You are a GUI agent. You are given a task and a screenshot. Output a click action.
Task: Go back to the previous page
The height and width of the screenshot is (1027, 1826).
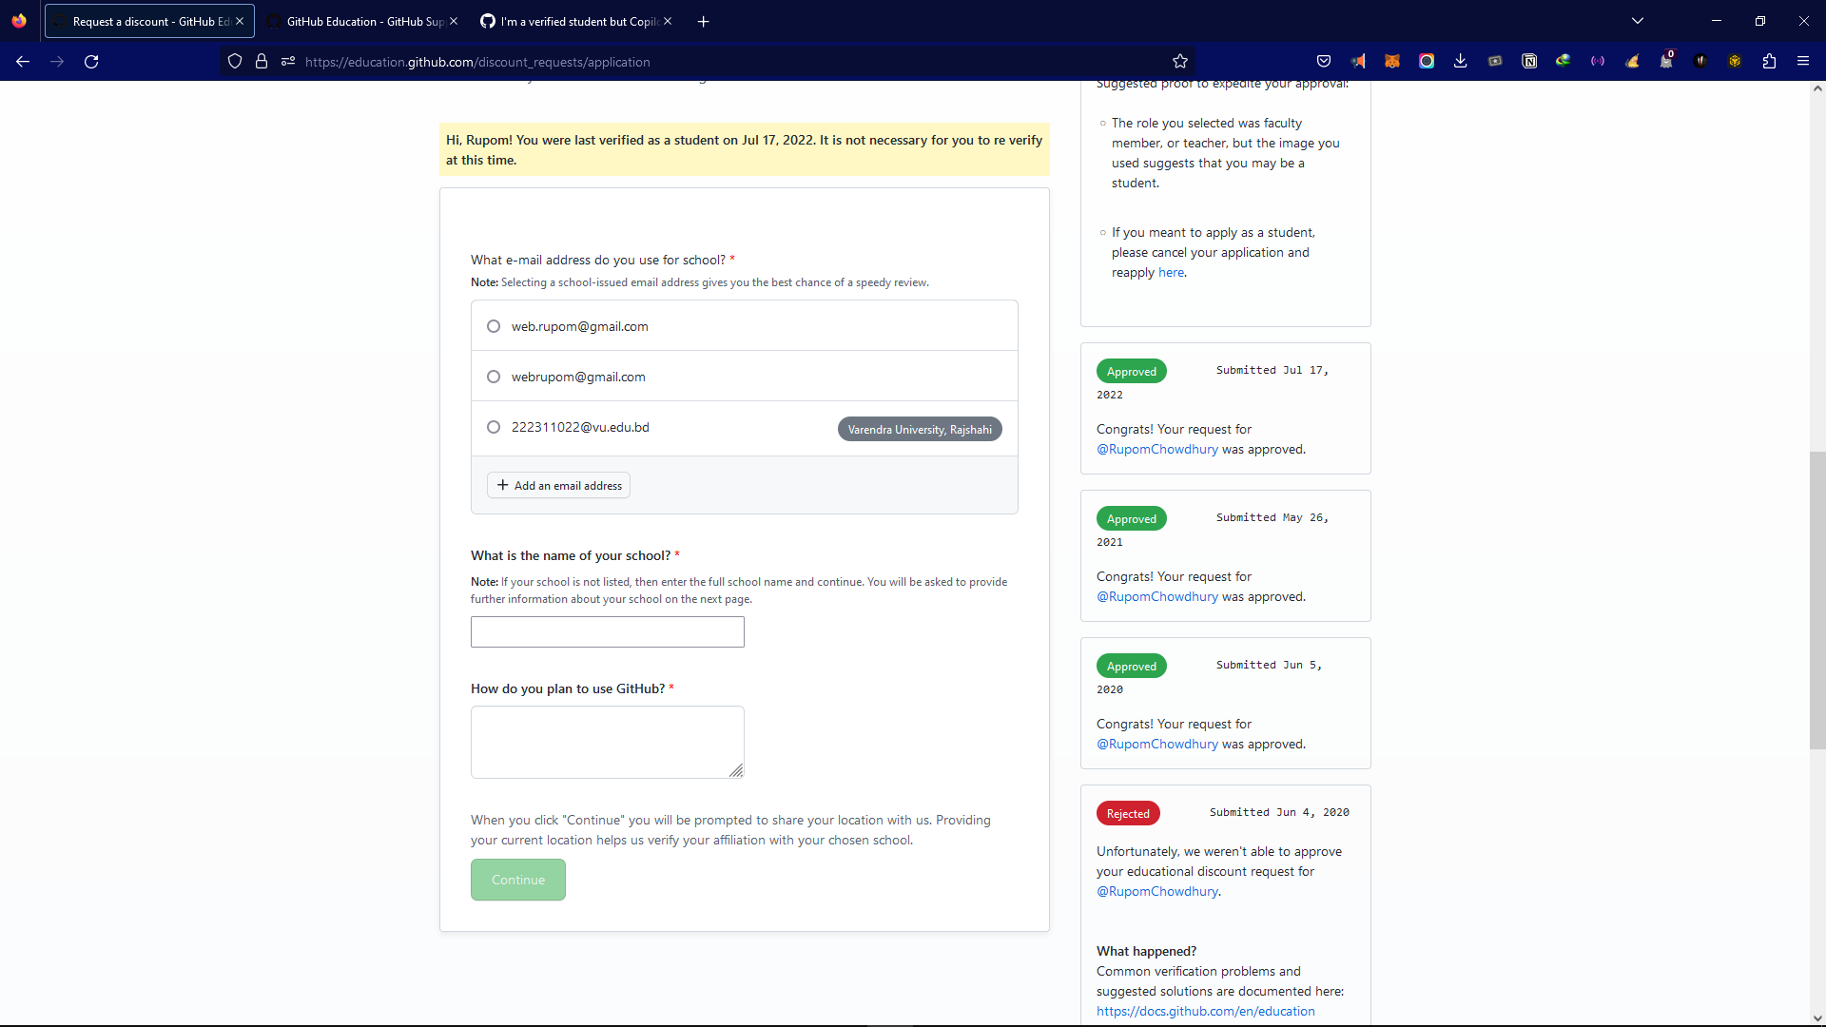coord(23,62)
